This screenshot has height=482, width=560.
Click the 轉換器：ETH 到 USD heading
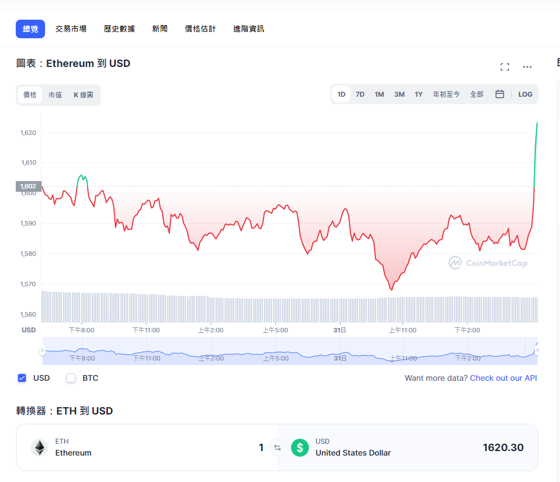coord(65,411)
